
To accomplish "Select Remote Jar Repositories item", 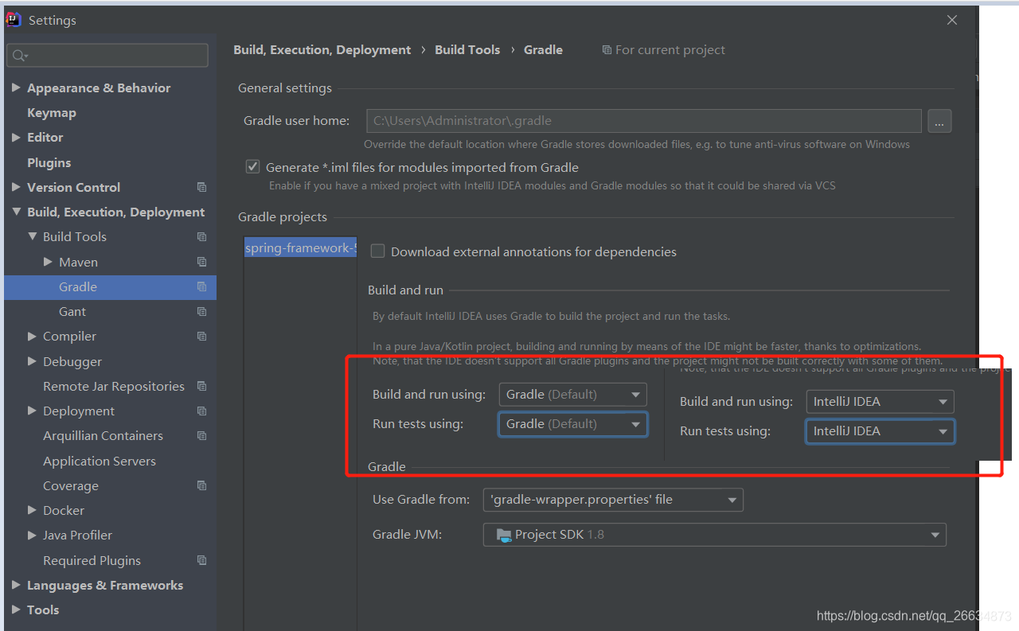I will pos(114,386).
